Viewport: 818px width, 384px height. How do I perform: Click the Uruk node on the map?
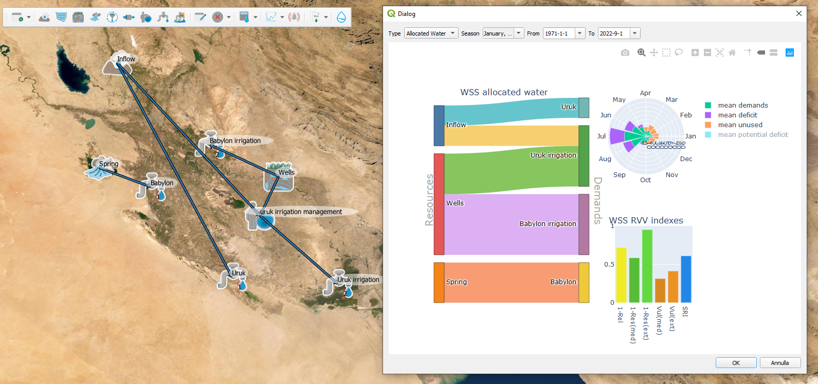tap(232, 276)
